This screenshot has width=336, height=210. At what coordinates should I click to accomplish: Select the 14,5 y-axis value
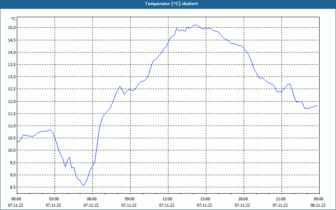[x=12, y=40]
